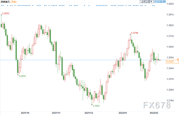
Task: Open the 全部主题 dropdown
Action: [147, 1]
